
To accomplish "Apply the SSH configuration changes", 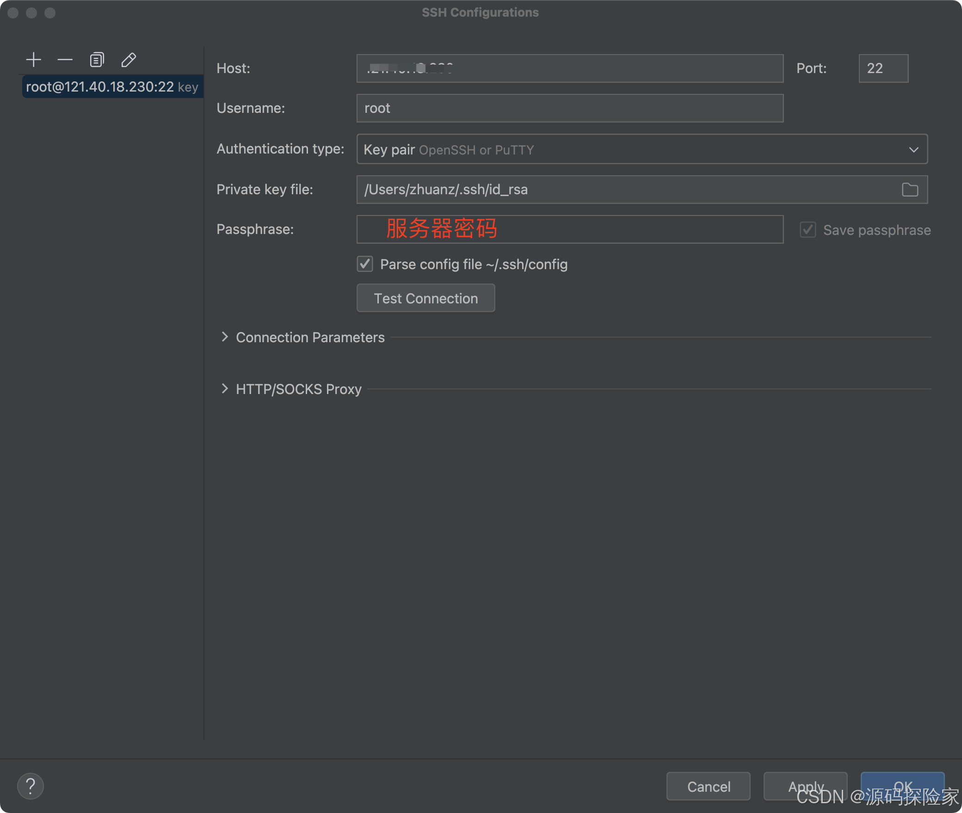I will (805, 786).
